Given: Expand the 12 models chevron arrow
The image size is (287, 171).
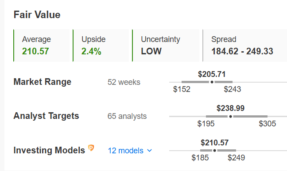Looking at the screenshot, I should point(150,151).
